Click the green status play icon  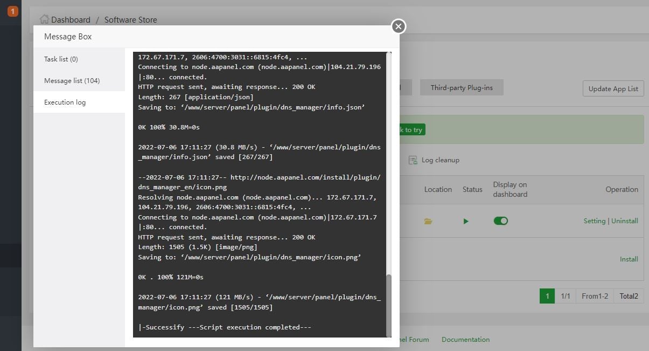coord(466,221)
